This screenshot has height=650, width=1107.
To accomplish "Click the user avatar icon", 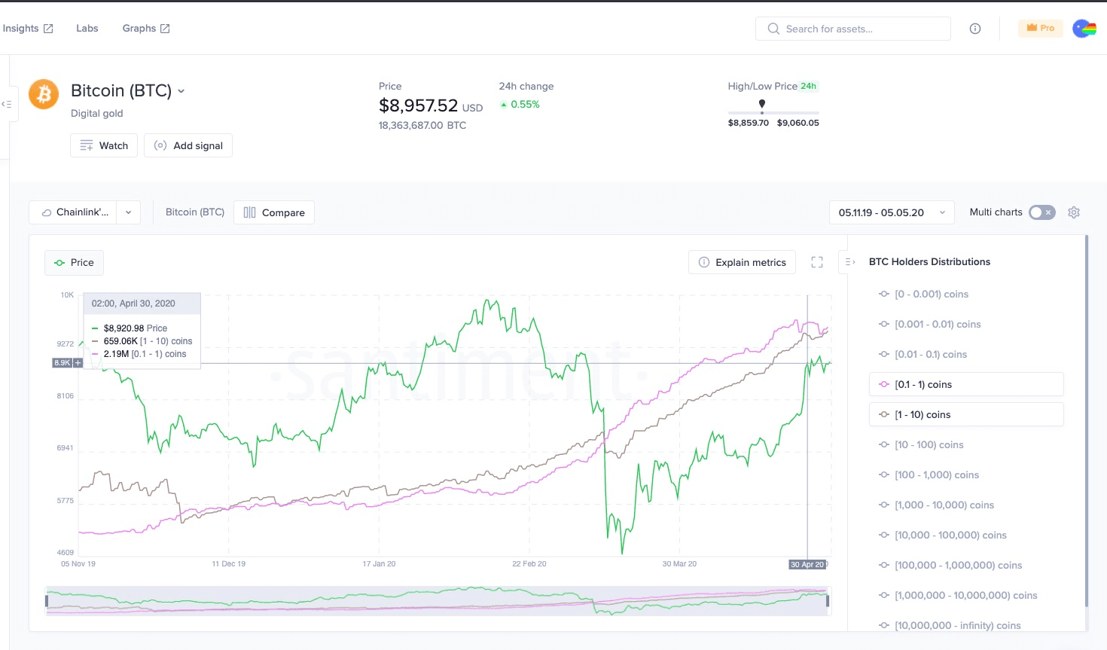I will [x=1084, y=29].
